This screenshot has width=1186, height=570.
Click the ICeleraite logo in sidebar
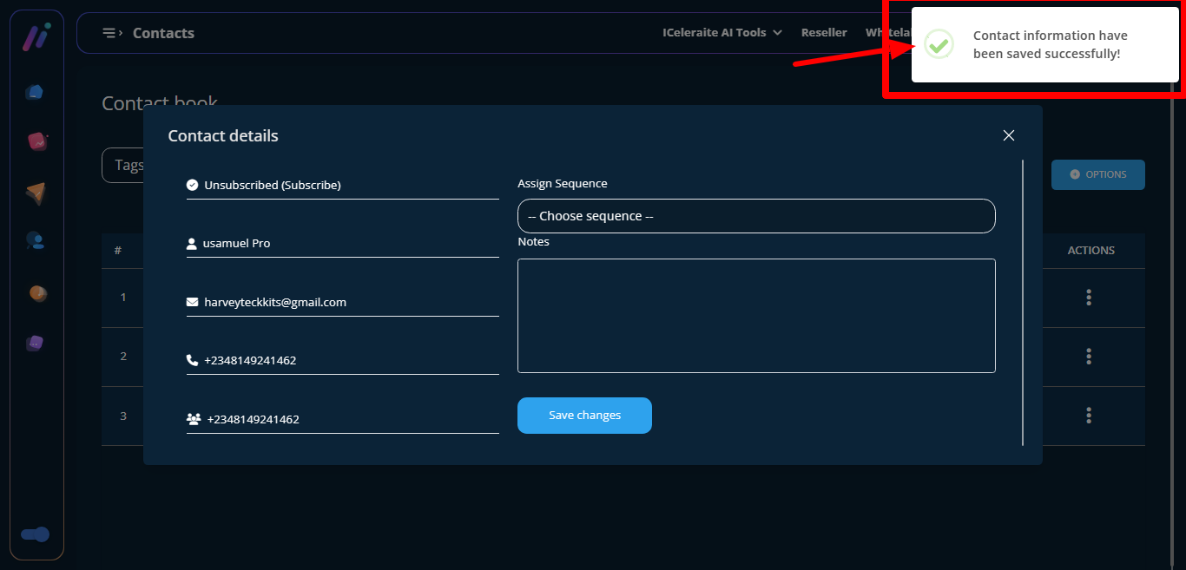pos(36,36)
